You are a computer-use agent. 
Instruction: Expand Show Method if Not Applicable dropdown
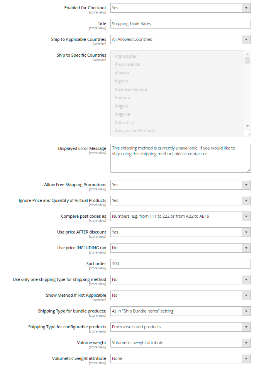coord(180,295)
